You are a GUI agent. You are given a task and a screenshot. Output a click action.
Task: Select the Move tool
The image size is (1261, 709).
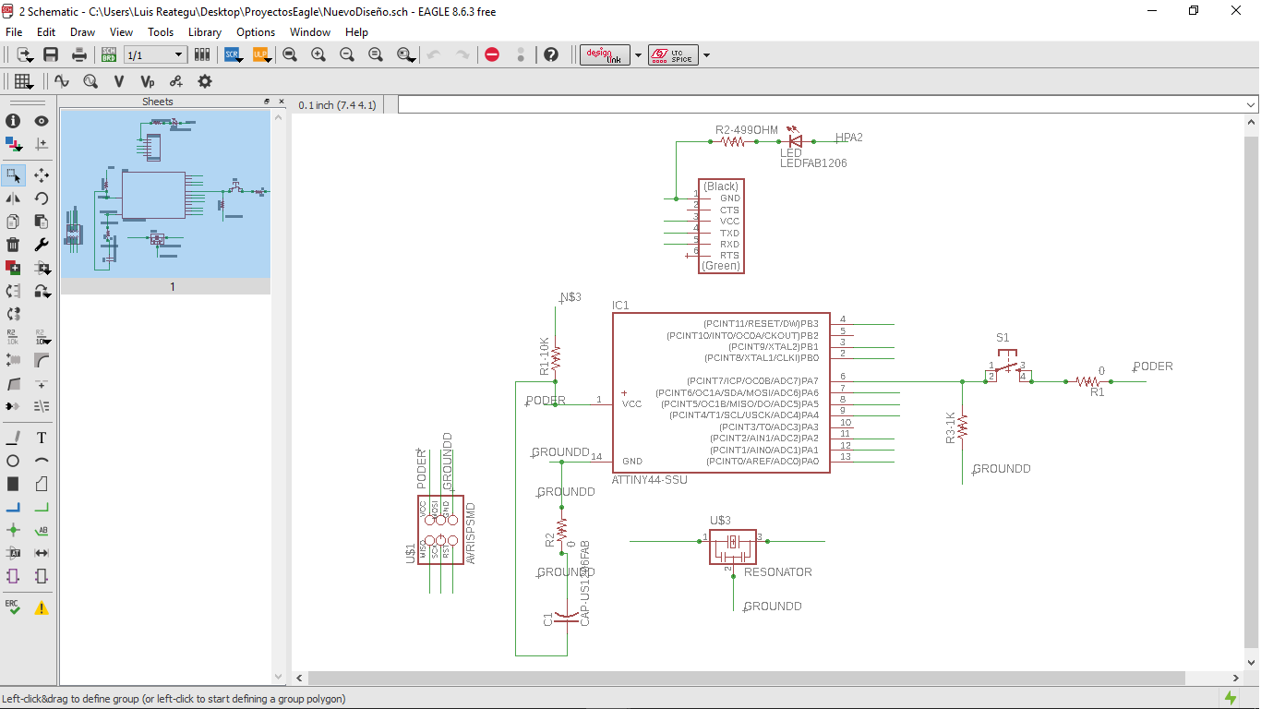(42, 174)
